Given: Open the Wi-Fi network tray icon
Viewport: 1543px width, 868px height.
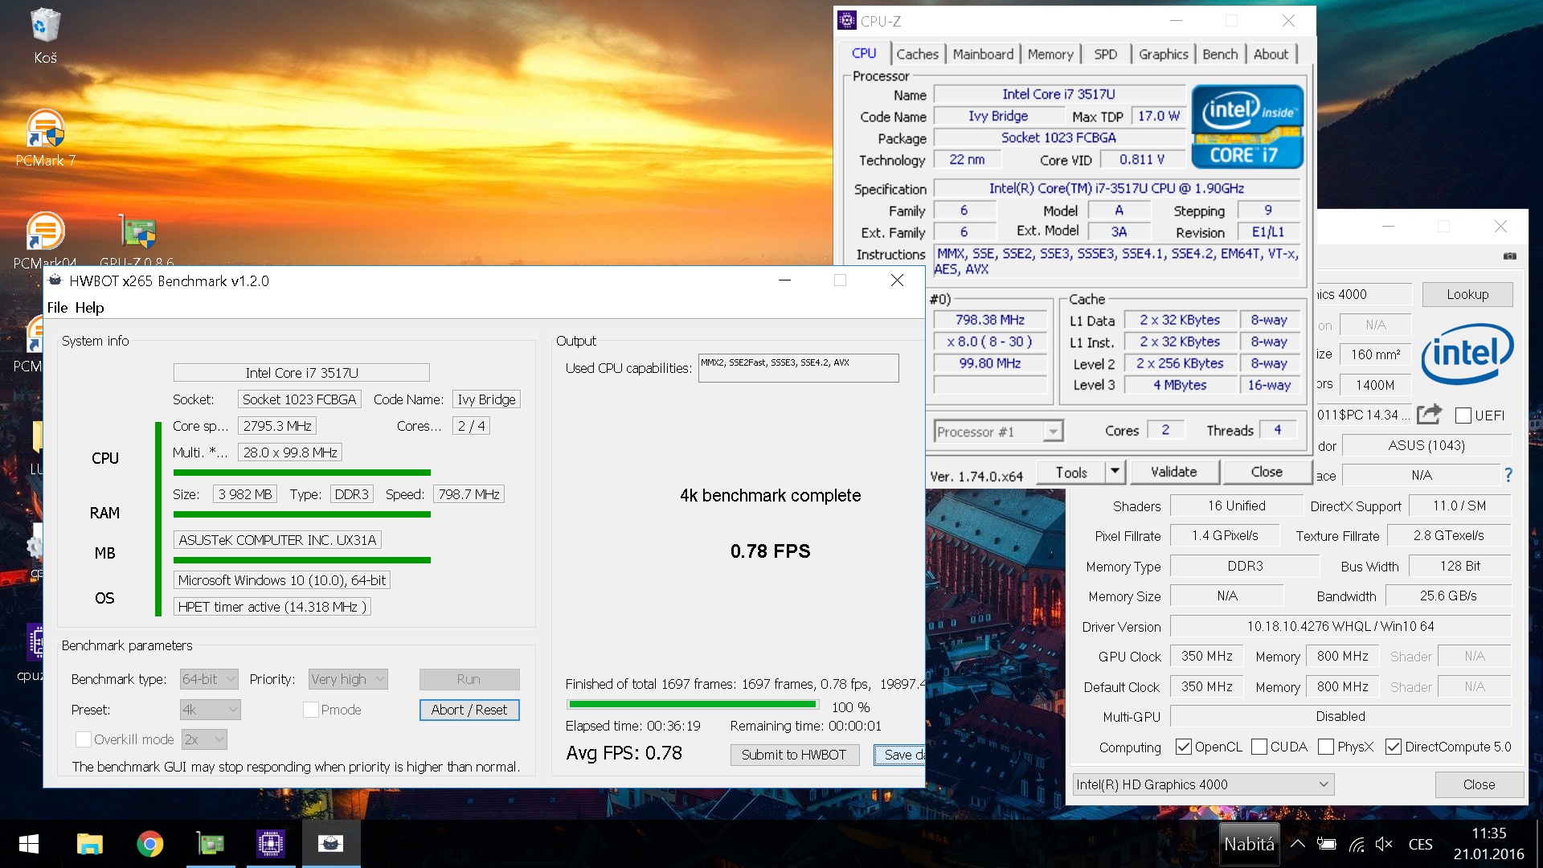Looking at the screenshot, I should [x=1356, y=844].
